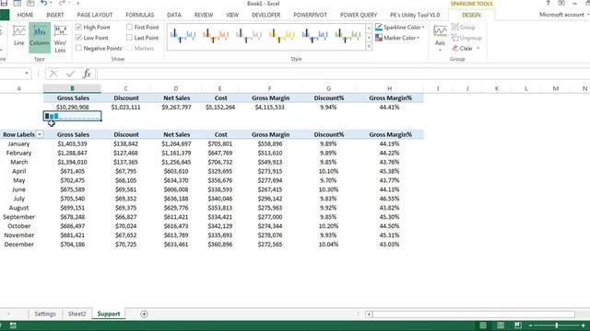Expand the Name Box dropdown arrow
The width and height of the screenshot is (590, 331).
tap(27, 74)
